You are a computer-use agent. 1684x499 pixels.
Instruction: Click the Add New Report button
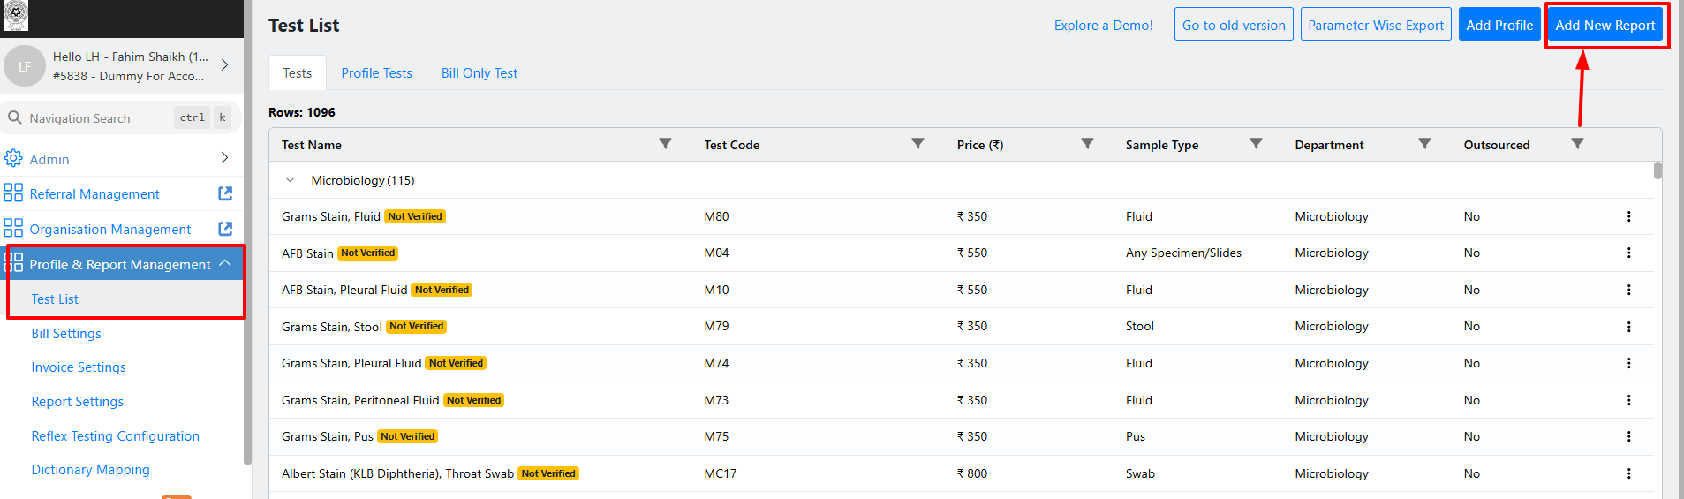tap(1605, 26)
